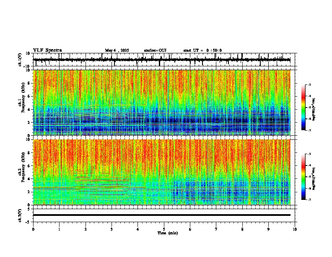Click the "6" kHz tick on ch.1 spectrogram
The width and height of the screenshot is (332, 257).
[x=29, y=97]
